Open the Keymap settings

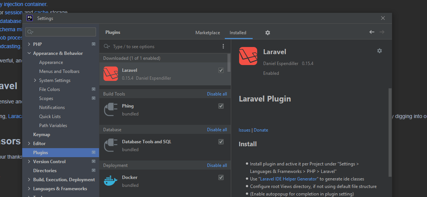pyautogui.click(x=42, y=135)
